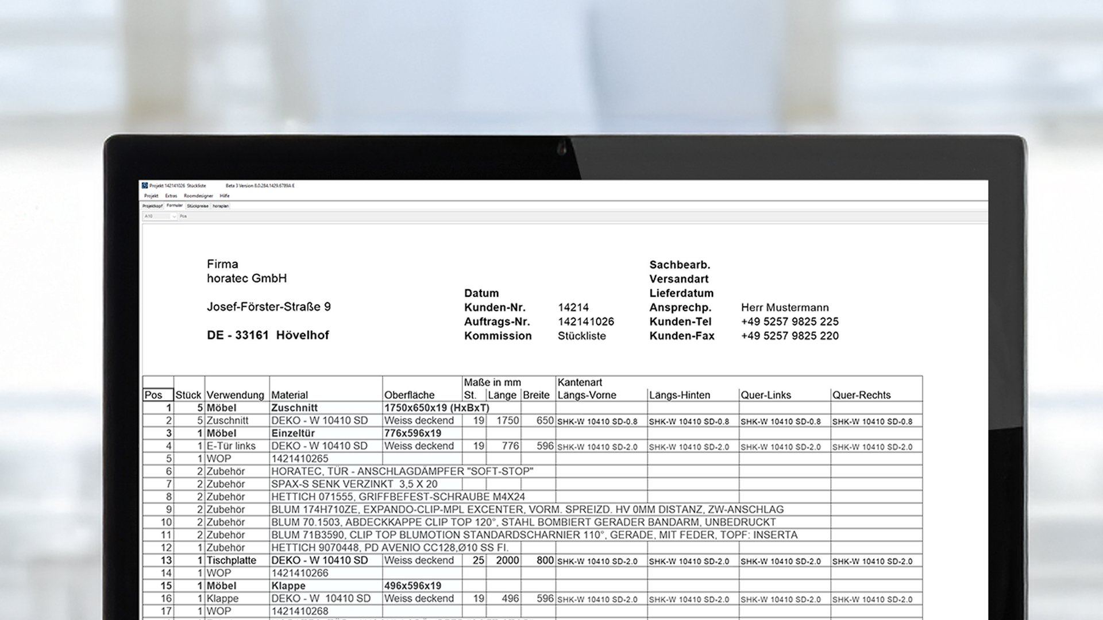This screenshot has height=620, width=1103.
Task: Click the width value 650
Action: point(545,420)
